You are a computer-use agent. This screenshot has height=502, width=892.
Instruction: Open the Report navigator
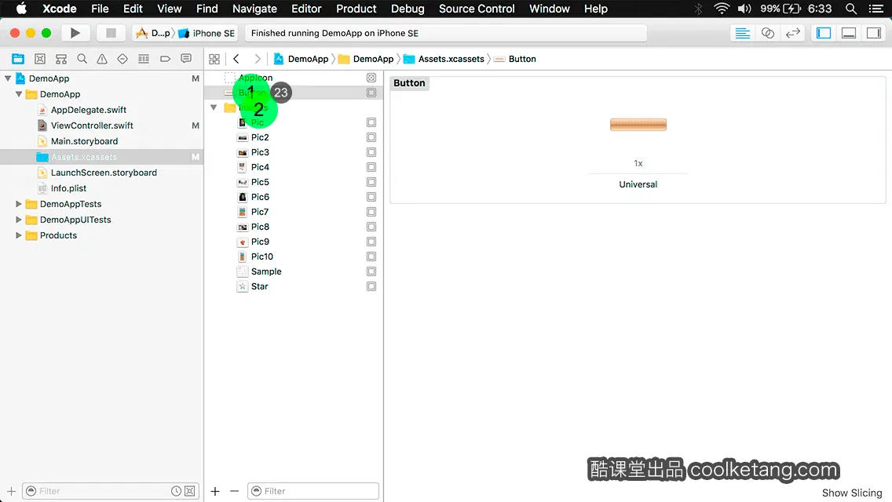click(x=186, y=59)
